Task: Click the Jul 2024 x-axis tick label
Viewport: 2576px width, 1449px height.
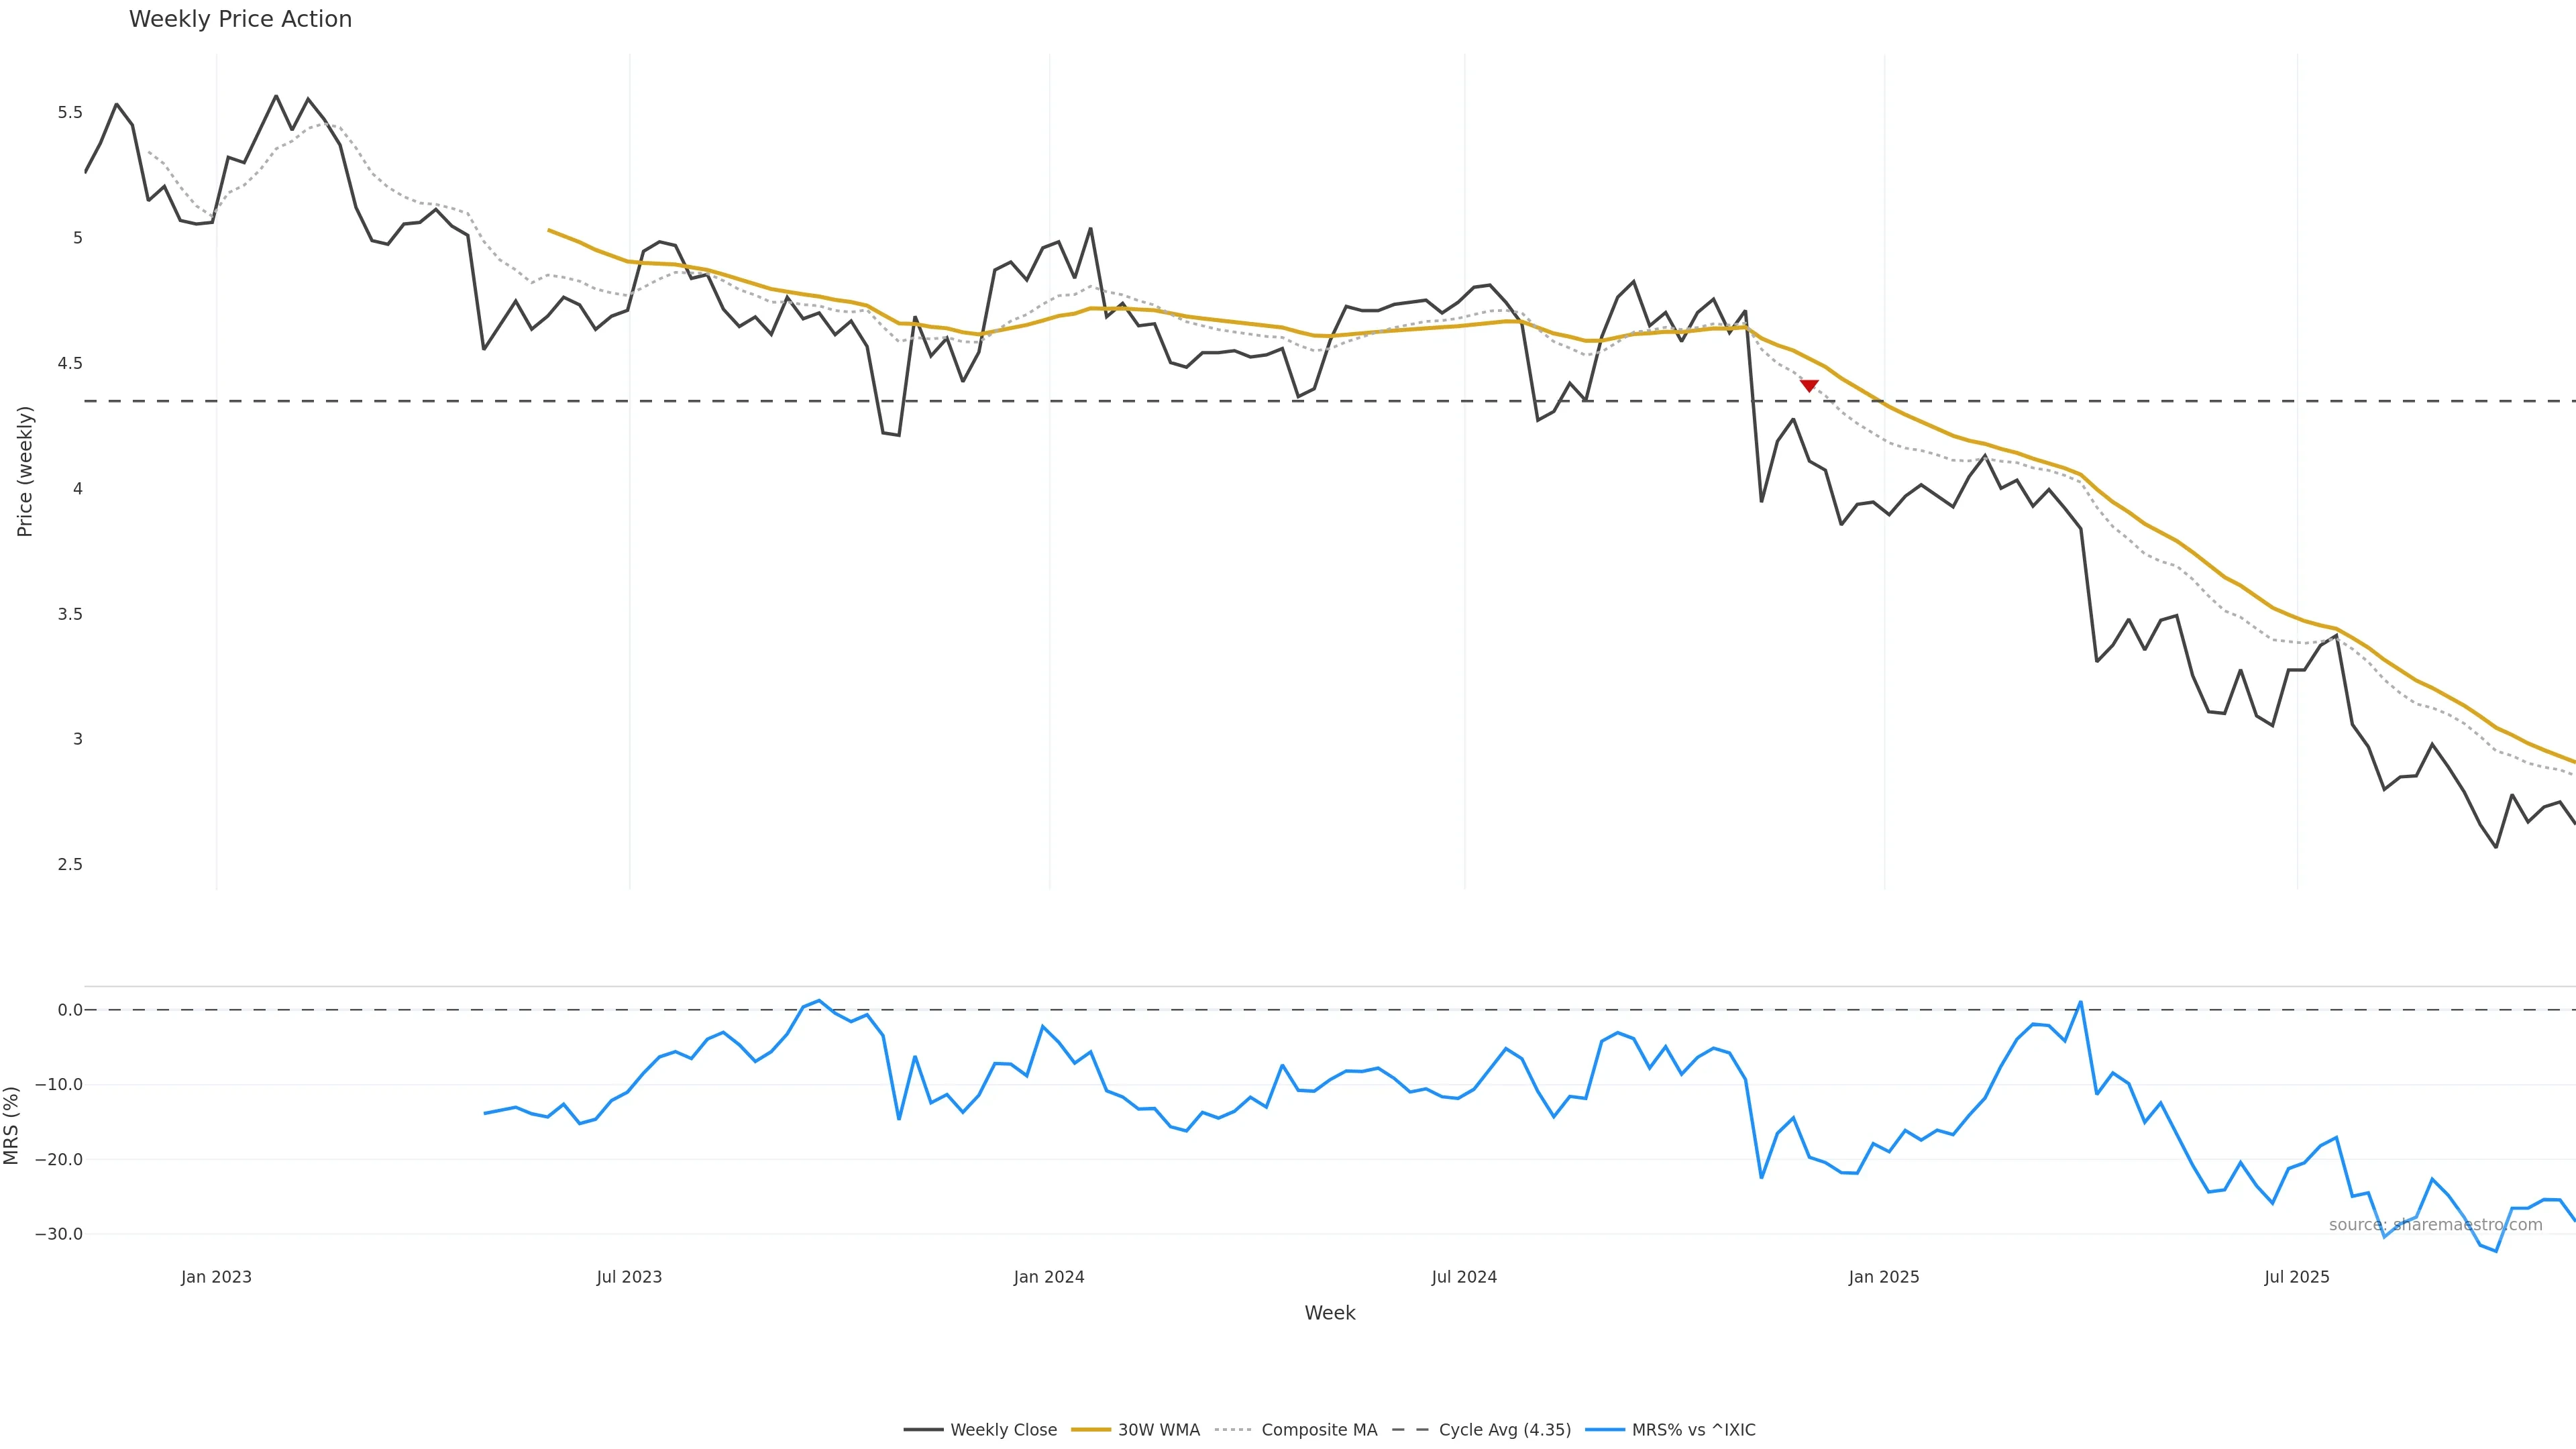Action: [x=1464, y=1277]
